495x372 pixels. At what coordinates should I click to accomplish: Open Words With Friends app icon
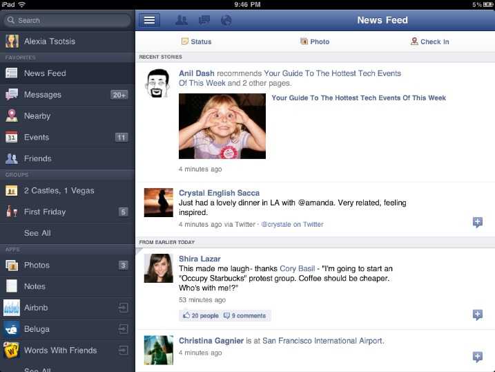(x=12, y=351)
